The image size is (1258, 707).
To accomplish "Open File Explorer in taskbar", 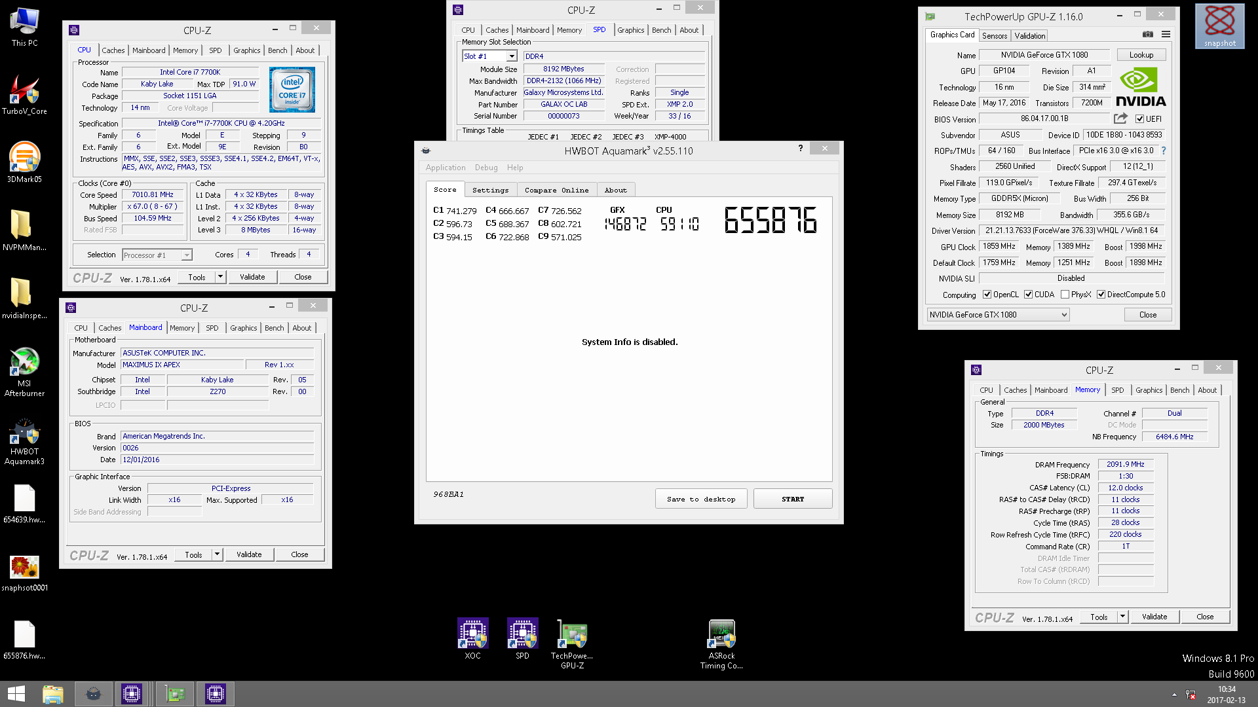I will (53, 694).
